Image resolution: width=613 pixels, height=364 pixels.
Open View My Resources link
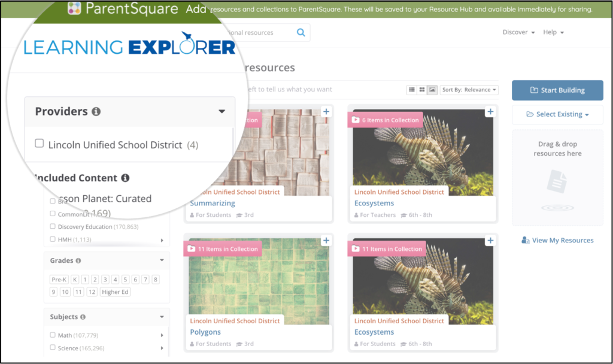(x=557, y=241)
